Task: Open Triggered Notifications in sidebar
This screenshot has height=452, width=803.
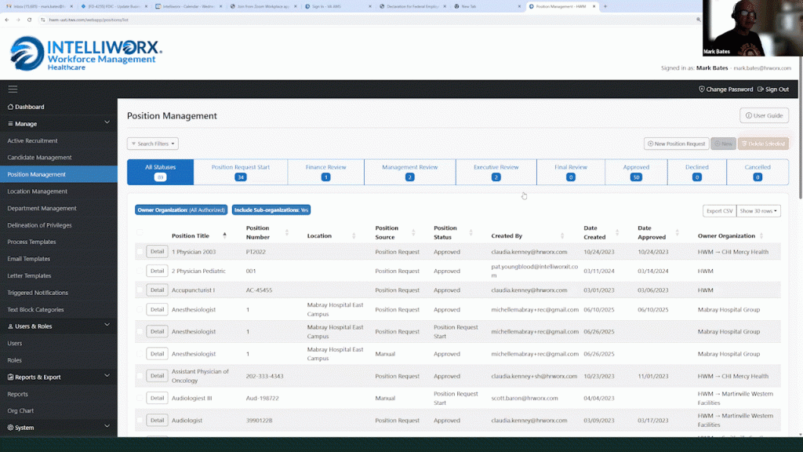Action: [38, 293]
